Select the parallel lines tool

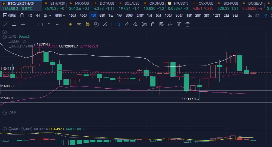click(23, 24)
